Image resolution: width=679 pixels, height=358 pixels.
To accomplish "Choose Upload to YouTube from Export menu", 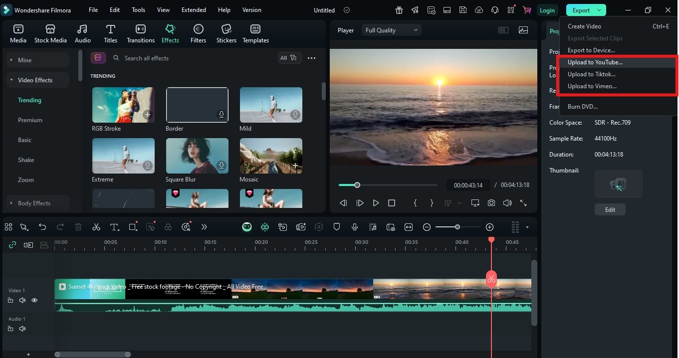I will (595, 62).
